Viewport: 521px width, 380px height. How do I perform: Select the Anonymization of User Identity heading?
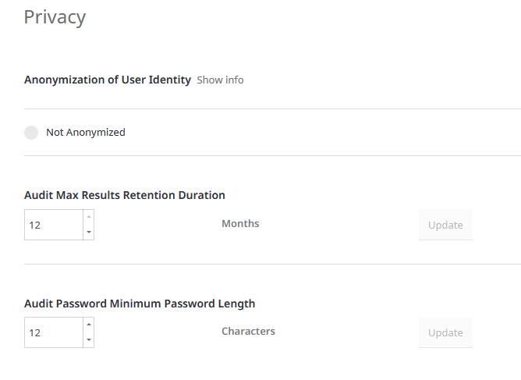pyautogui.click(x=108, y=80)
